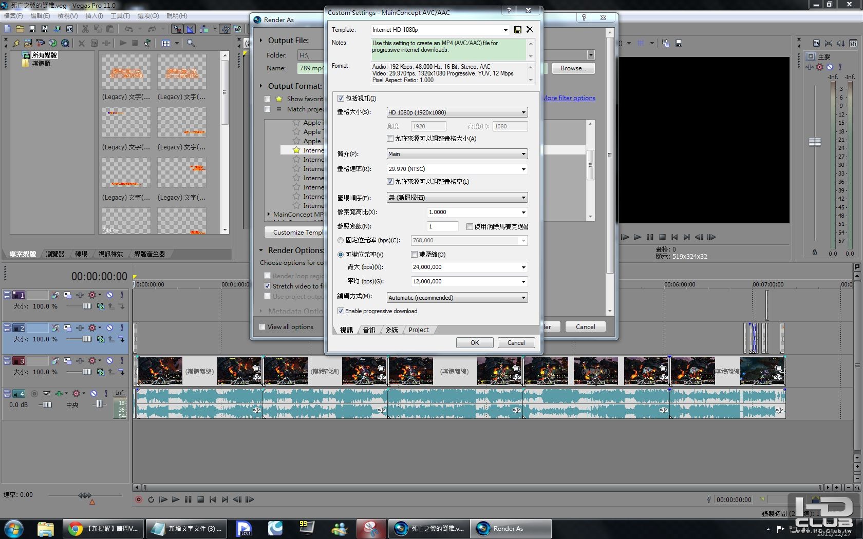Click the star next to Show favorites
The height and width of the screenshot is (539, 863).
coord(279,99)
